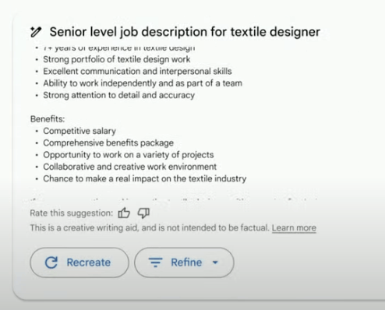Click the Opportunity to work on projects bullet
The width and height of the screenshot is (385, 310).
click(129, 155)
